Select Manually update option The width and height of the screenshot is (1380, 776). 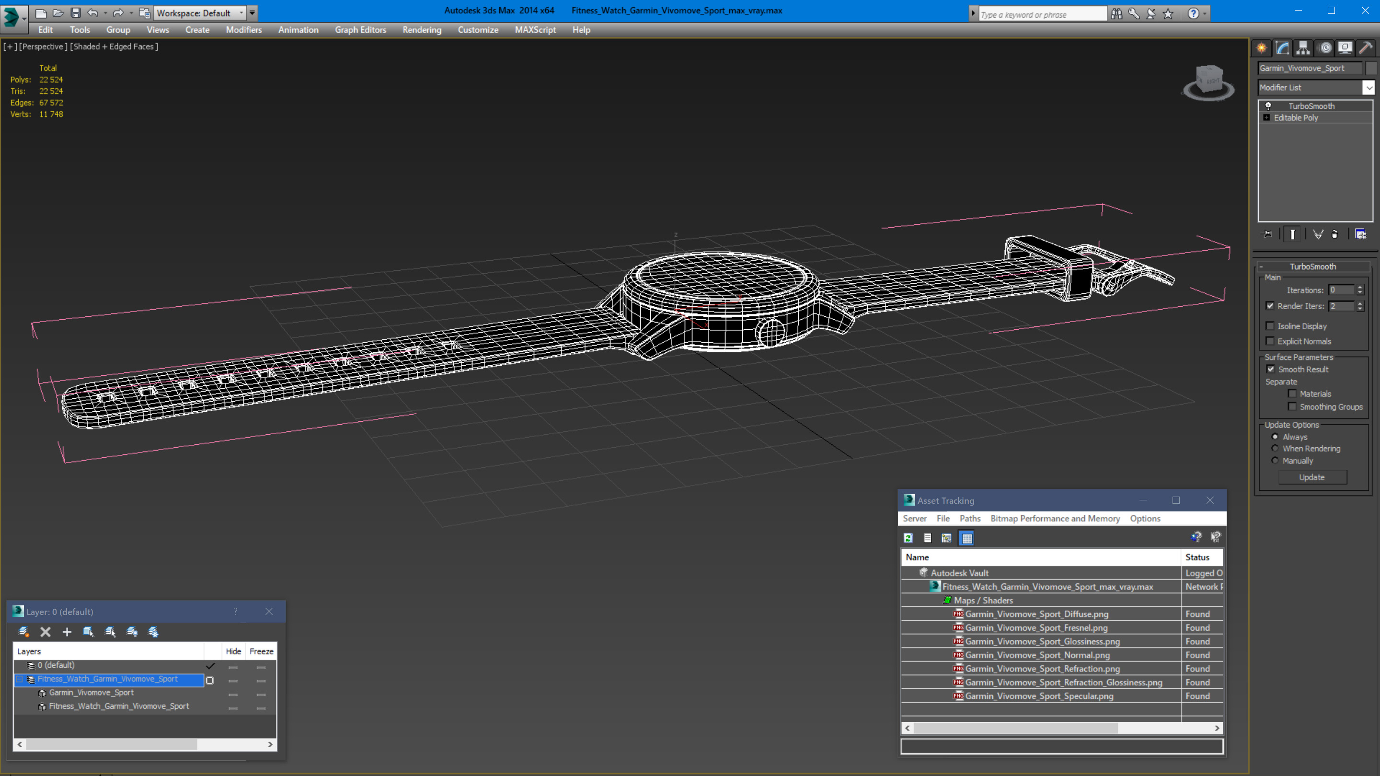click(x=1275, y=460)
